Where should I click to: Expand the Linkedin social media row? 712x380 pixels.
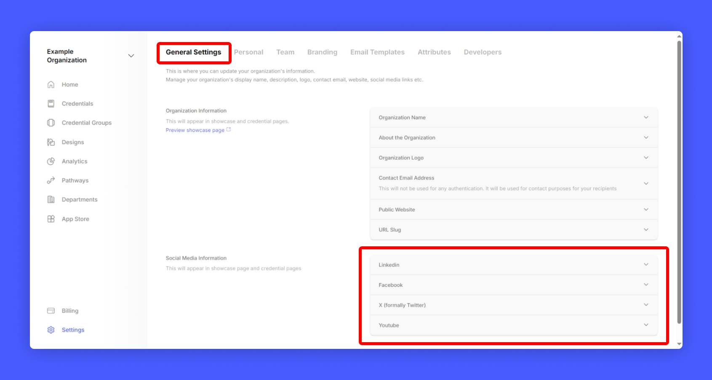pyautogui.click(x=646, y=264)
